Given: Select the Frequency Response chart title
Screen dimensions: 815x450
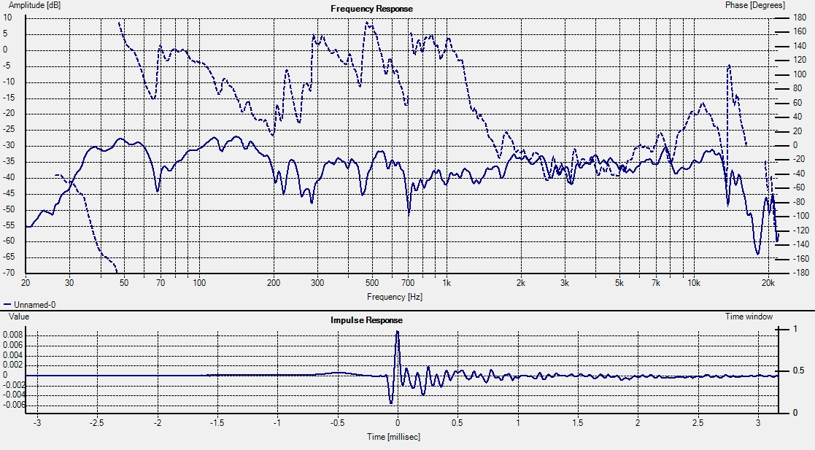Looking at the screenshot, I should (x=371, y=9).
